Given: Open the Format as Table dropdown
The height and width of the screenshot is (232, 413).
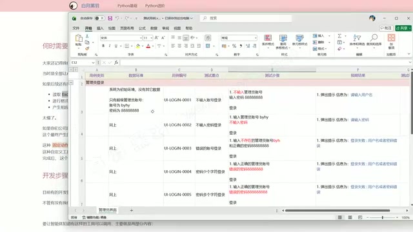Looking at the screenshot, I should point(283,42).
